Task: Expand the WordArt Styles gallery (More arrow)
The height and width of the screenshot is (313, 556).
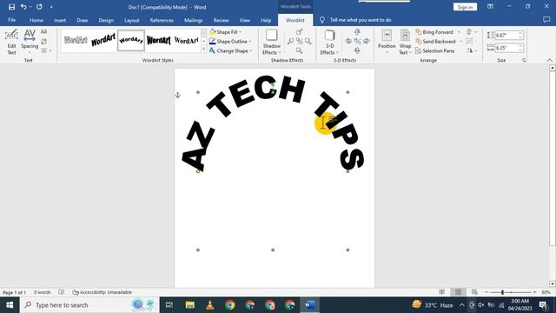Action: 203,50
